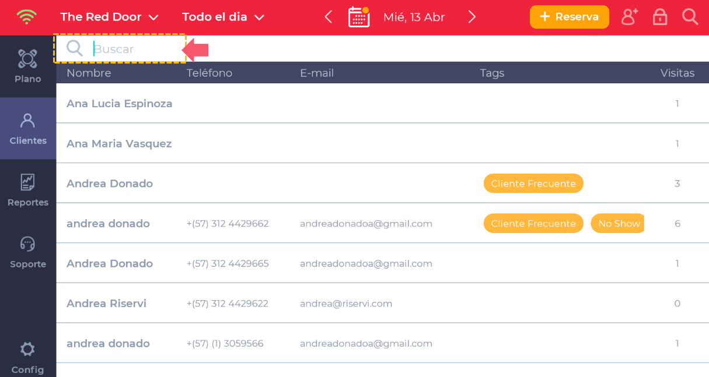Click phone +(57) 312 4429662

(228, 224)
